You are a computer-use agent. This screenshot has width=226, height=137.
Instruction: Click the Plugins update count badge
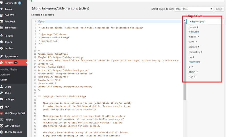16,63
